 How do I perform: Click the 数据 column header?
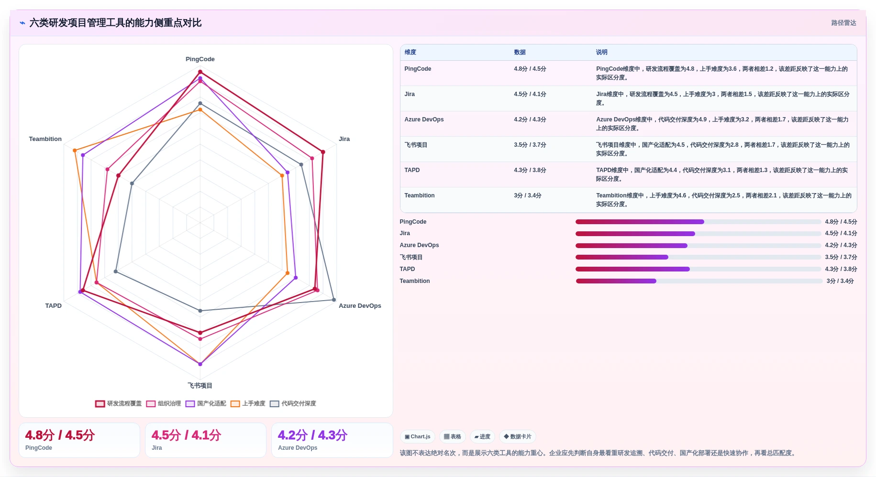[520, 52]
